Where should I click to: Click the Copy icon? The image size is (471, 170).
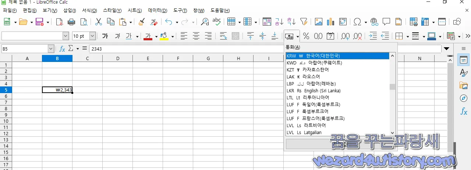111,22
